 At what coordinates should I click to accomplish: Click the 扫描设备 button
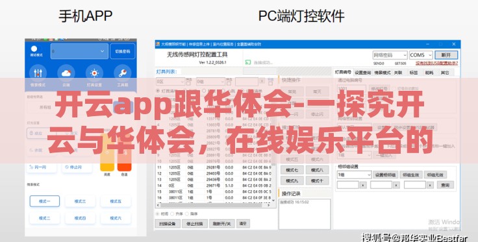pos(168,224)
